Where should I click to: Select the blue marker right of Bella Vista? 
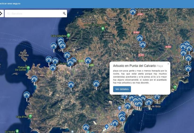point(96,84)
